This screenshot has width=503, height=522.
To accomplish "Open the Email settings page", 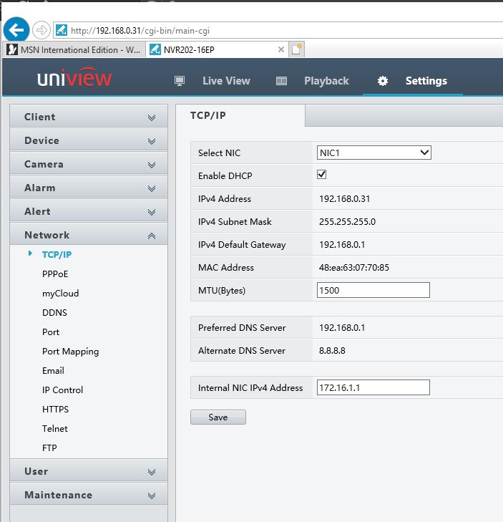I will [x=53, y=370].
